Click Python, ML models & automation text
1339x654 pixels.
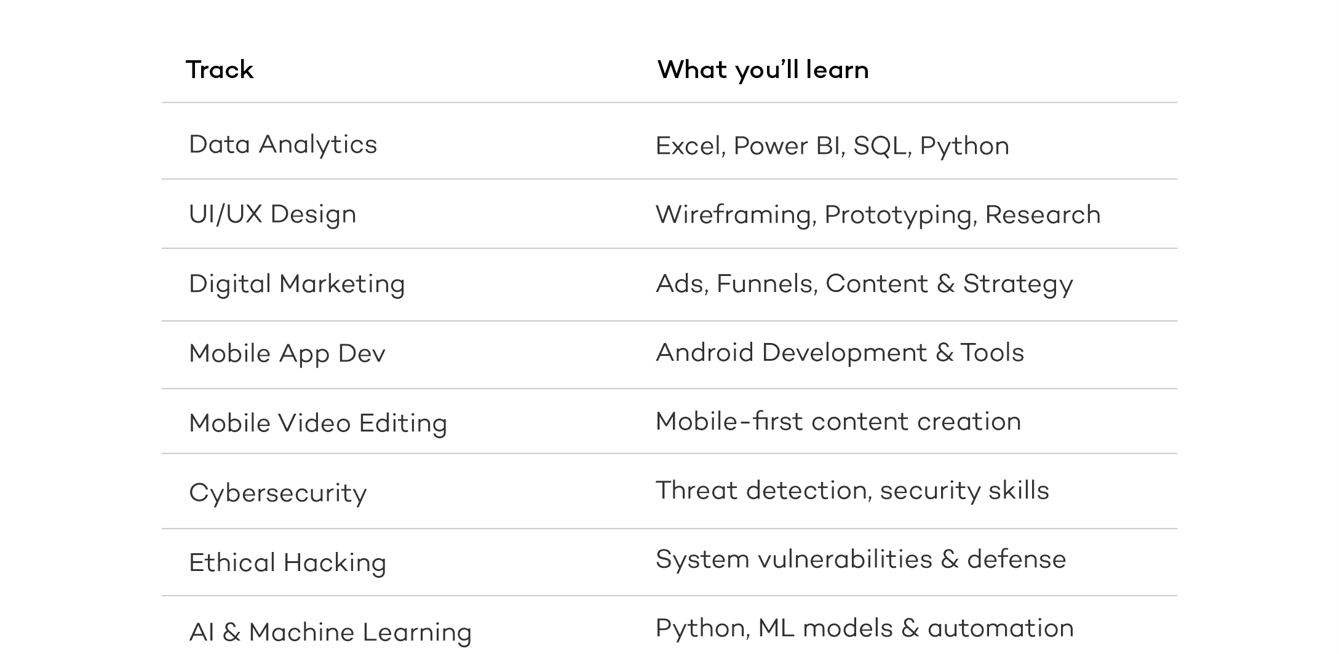pos(864,629)
